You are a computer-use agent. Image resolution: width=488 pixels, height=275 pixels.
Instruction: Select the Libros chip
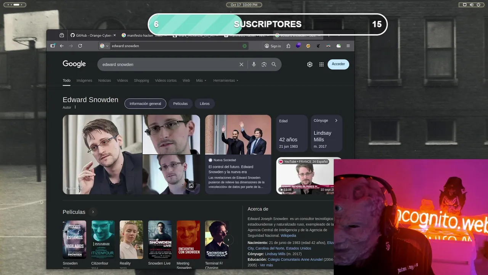click(x=205, y=104)
